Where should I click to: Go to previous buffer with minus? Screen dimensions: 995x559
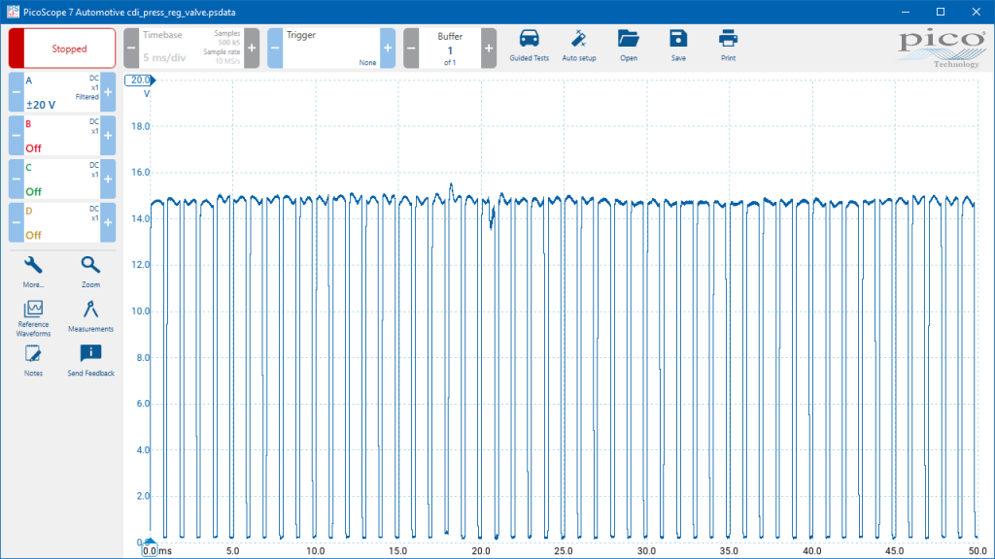411,49
